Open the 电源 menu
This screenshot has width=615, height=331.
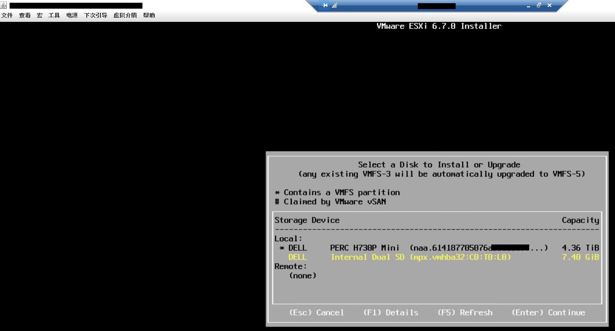pos(72,15)
